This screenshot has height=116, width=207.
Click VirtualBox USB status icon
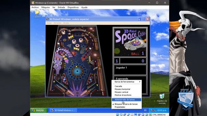pos(128,115)
